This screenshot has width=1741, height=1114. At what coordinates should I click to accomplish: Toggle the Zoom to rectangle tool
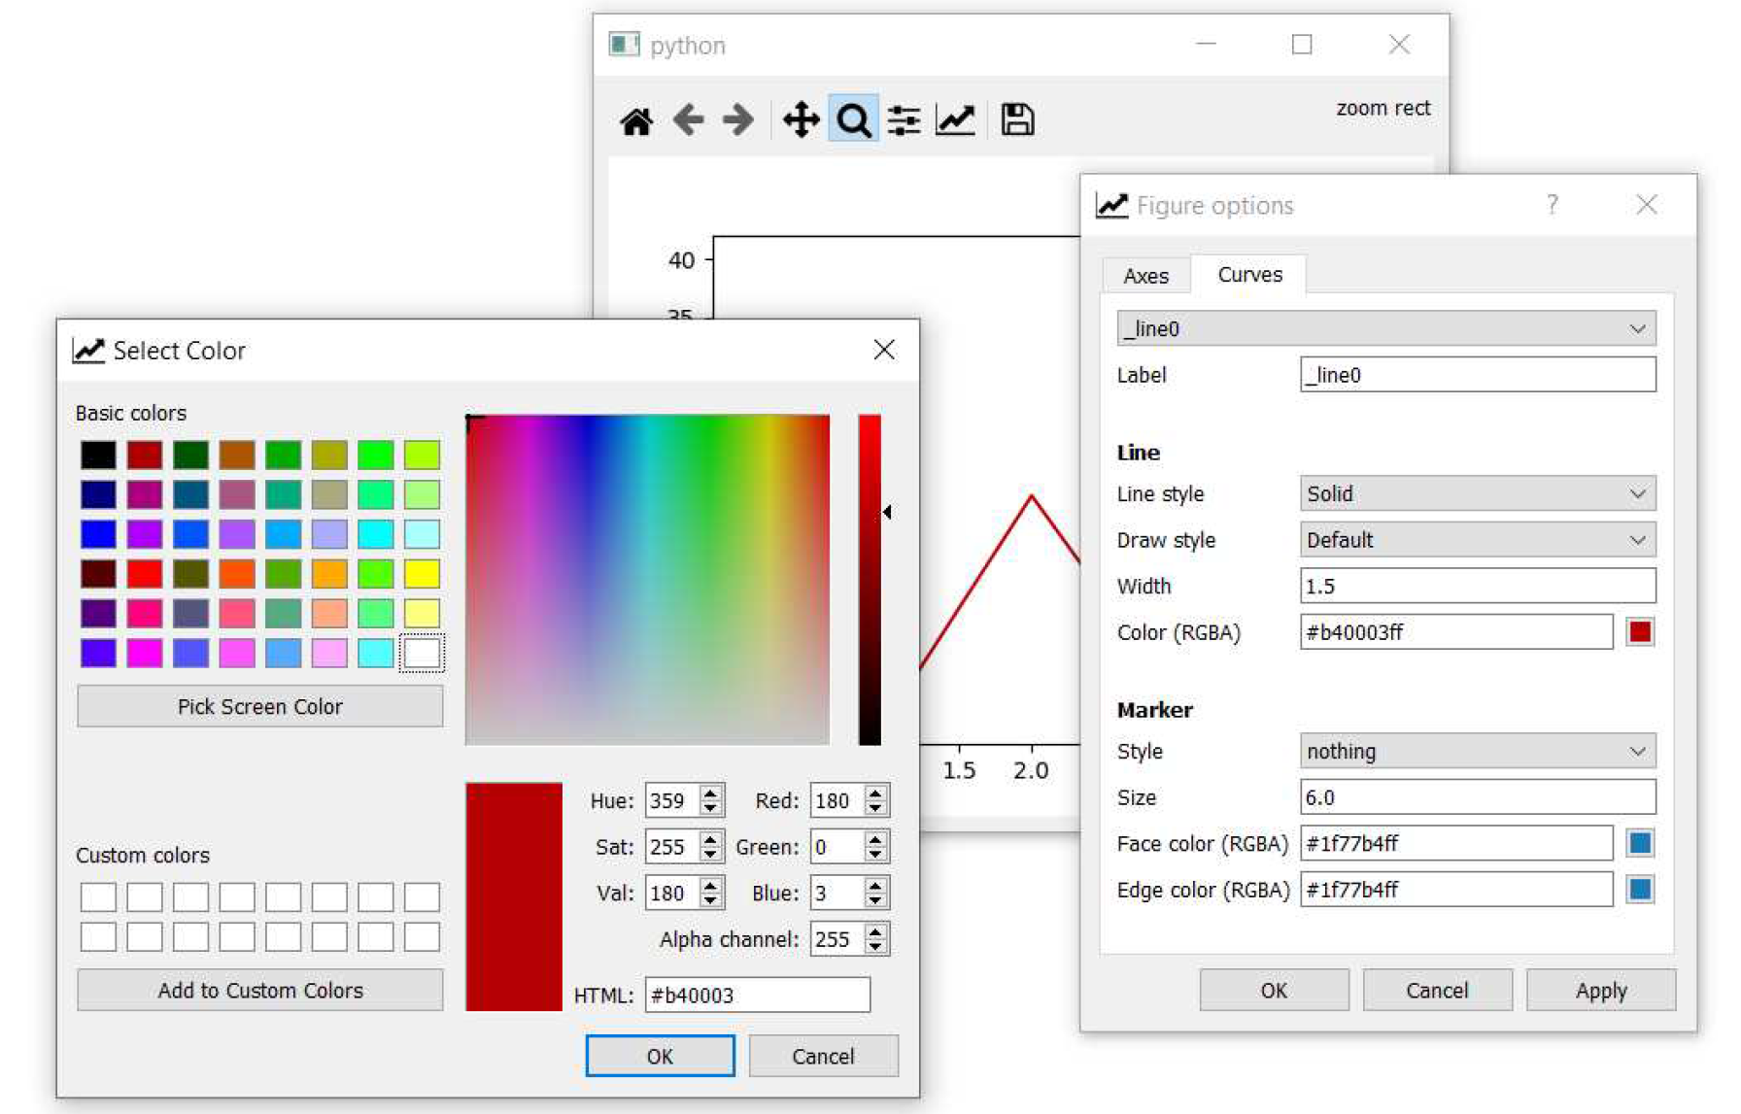(853, 120)
